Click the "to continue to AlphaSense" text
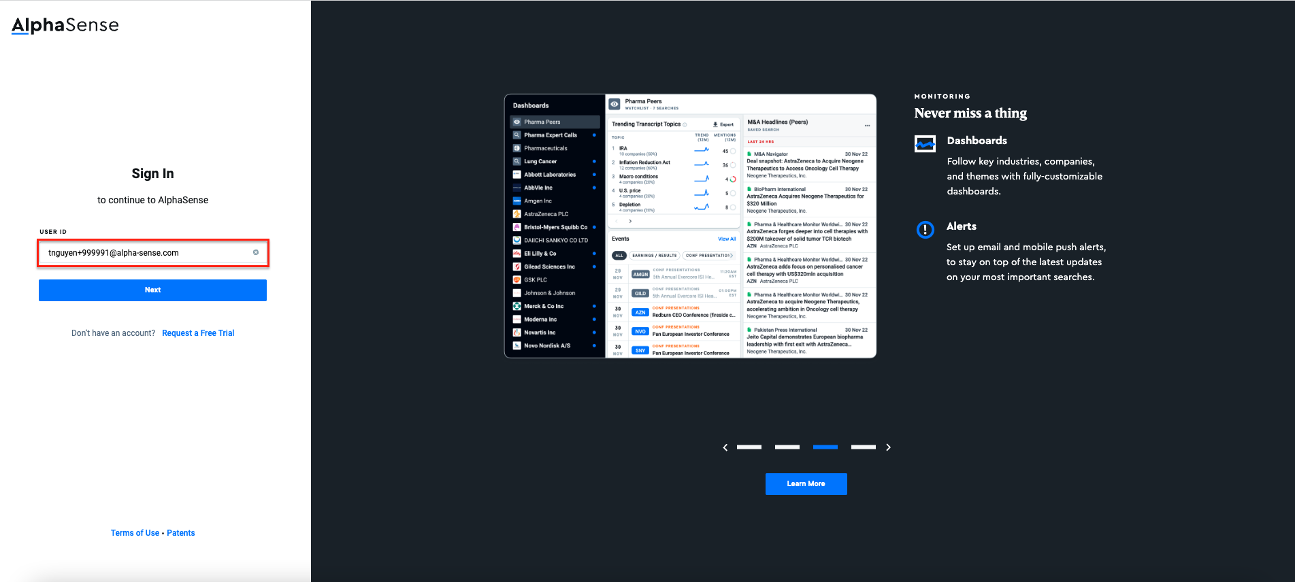The image size is (1295, 582). point(152,200)
